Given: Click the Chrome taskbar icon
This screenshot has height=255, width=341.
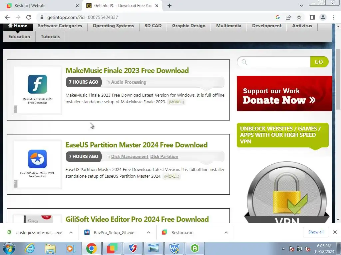Looking at the screenshot, I should click(91, 248).
